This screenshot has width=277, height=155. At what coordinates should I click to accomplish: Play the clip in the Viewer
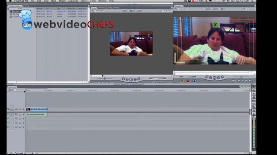point(131,80)
